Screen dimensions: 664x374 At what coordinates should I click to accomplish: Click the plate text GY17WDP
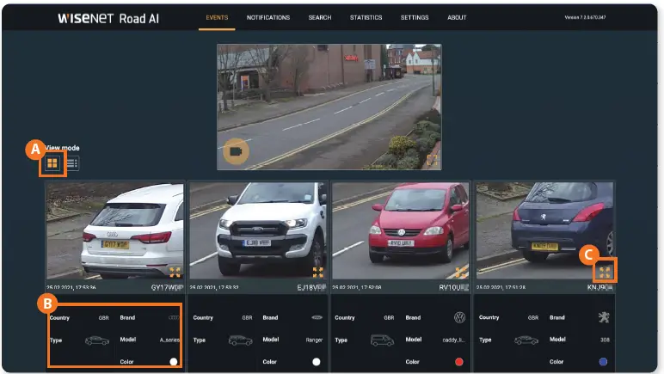tap(167, 288)
